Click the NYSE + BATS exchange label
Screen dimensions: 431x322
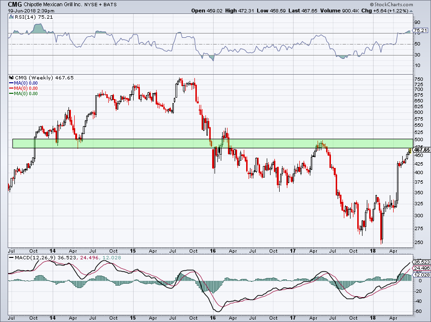coord(101,4)
